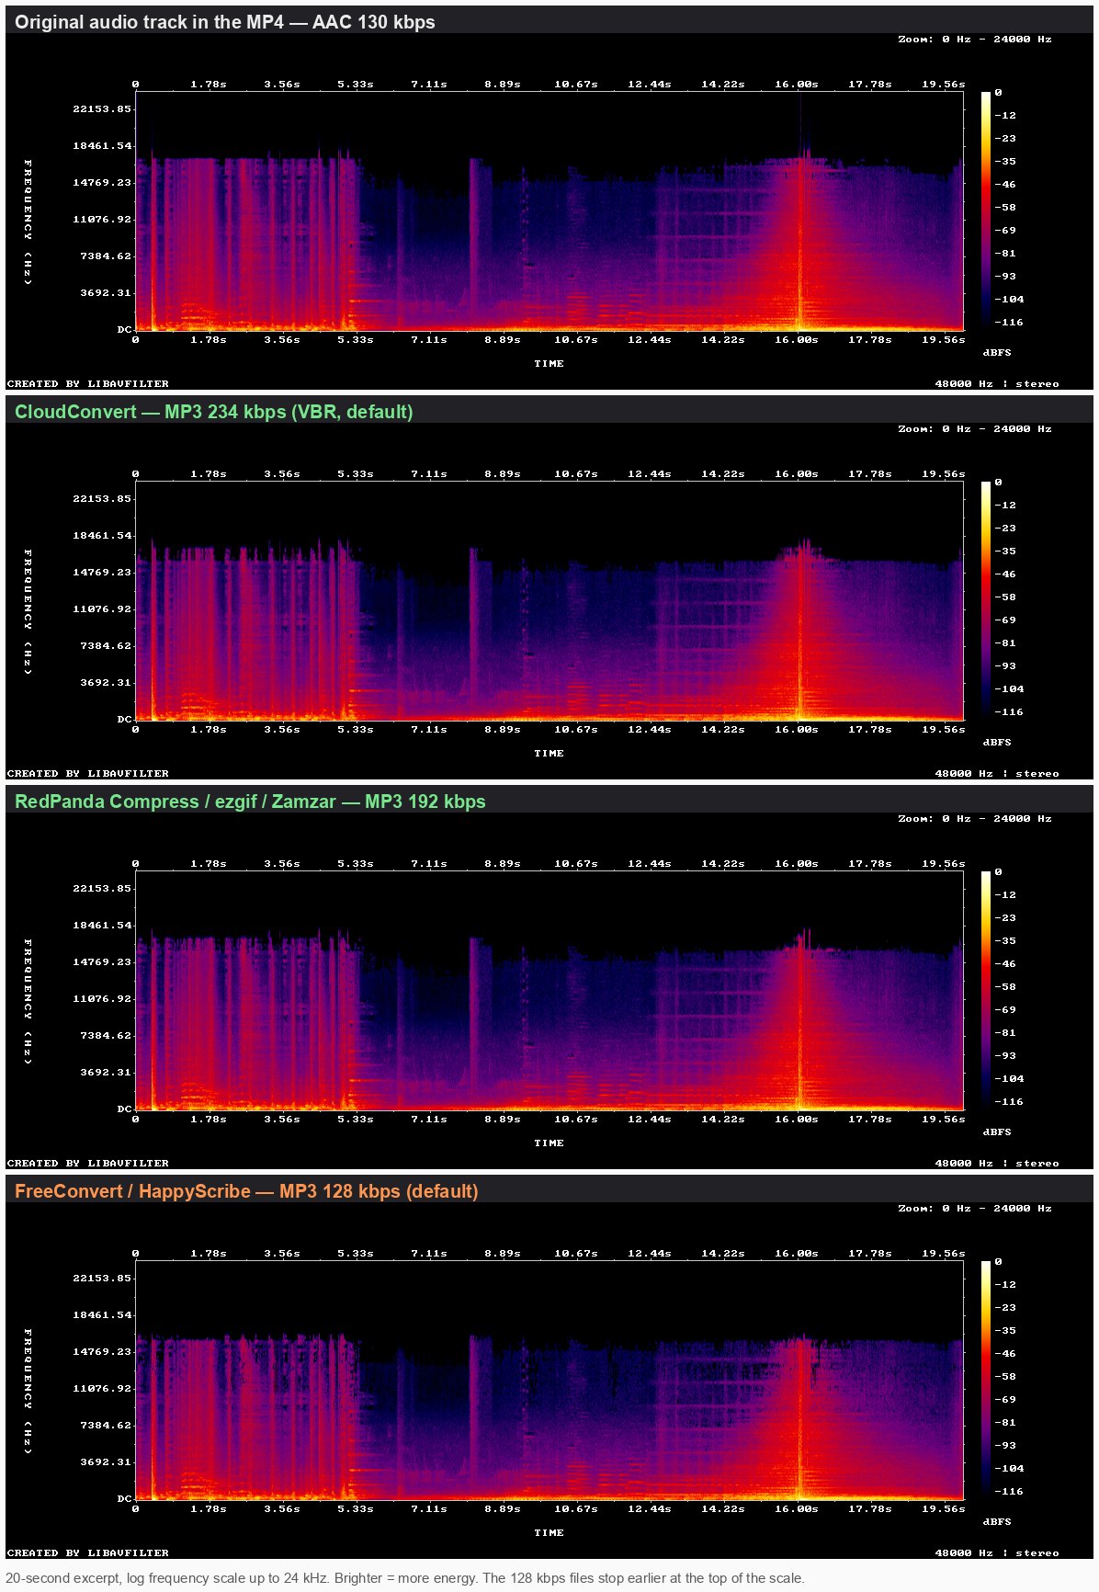Click the dBFS color scale bar of the FreeConvert panel
Viewport: 1099px width, 1592px height.
(985, 1380)
